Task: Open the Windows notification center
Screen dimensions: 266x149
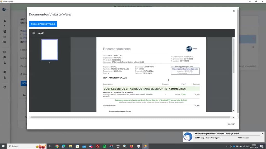Action: click(x=262, y=146)
